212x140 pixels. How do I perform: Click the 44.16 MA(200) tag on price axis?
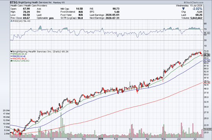tap(207, 82)
